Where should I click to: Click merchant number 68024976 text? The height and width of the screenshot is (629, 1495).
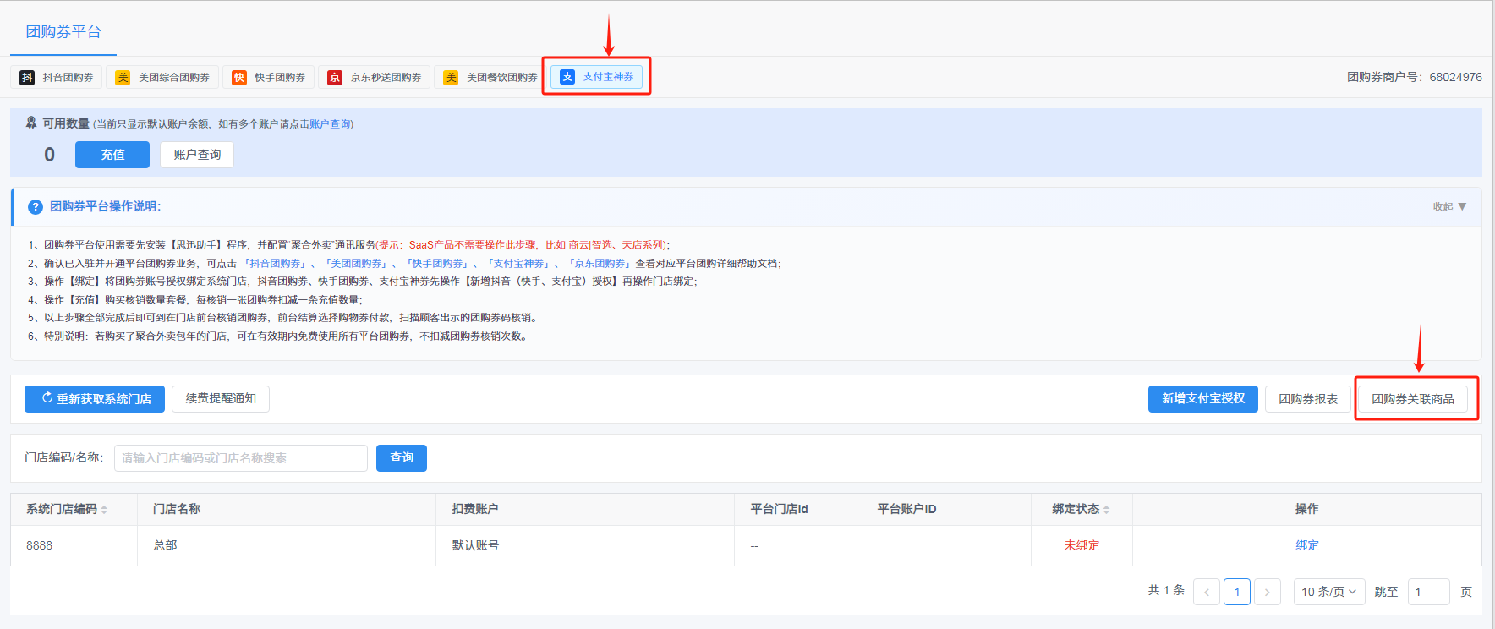click(1456, 77)
